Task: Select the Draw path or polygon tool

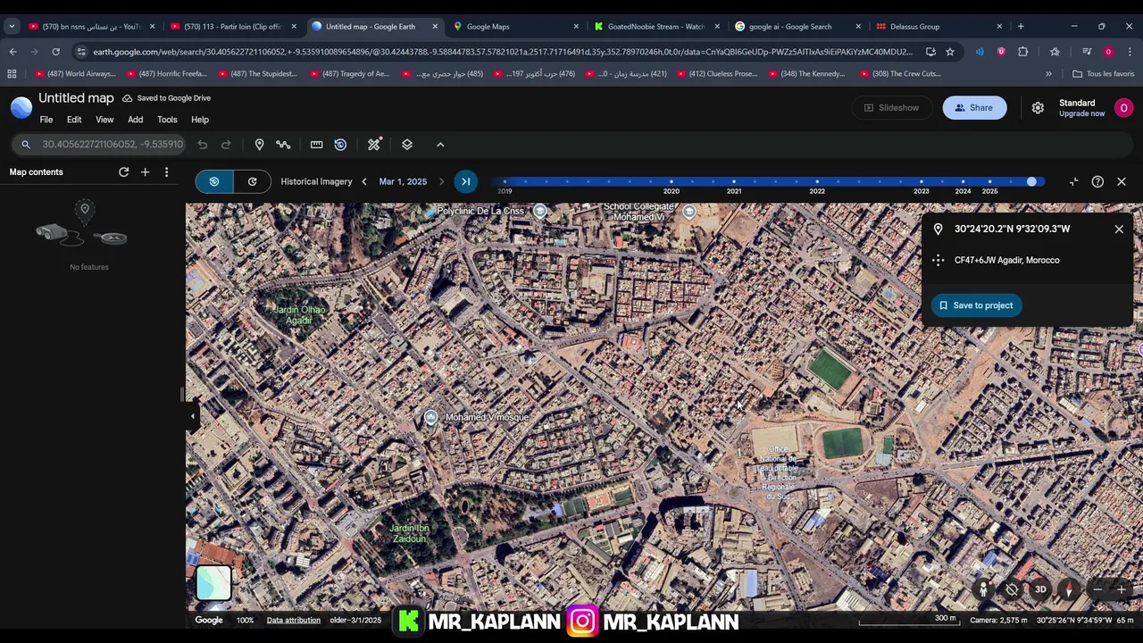Action: point(283,145)
